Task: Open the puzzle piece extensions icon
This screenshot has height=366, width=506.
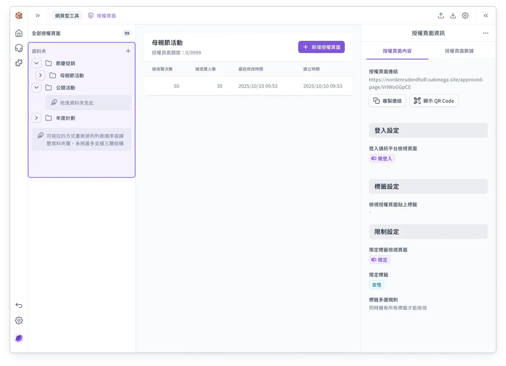Action: tap(19, 62)
